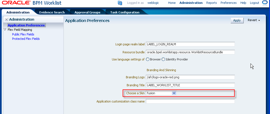Open the Help link

(243, 3)
